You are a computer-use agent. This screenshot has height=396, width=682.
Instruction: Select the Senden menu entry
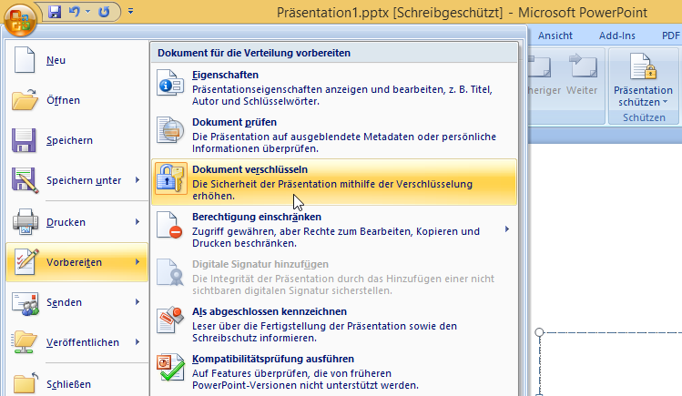[x=77, y=302]
